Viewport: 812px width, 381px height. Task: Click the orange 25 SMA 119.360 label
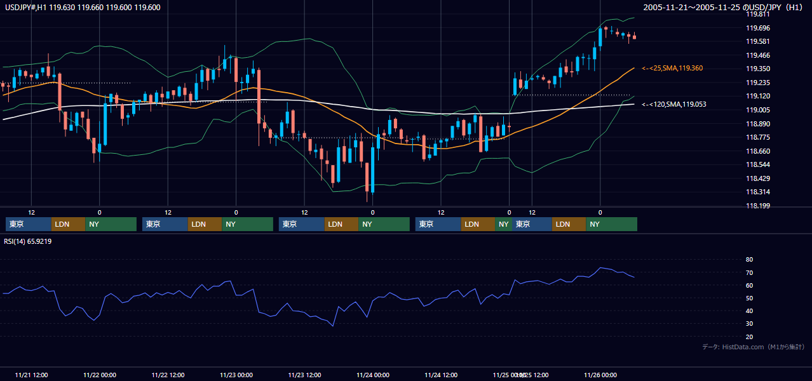(672, 68)
